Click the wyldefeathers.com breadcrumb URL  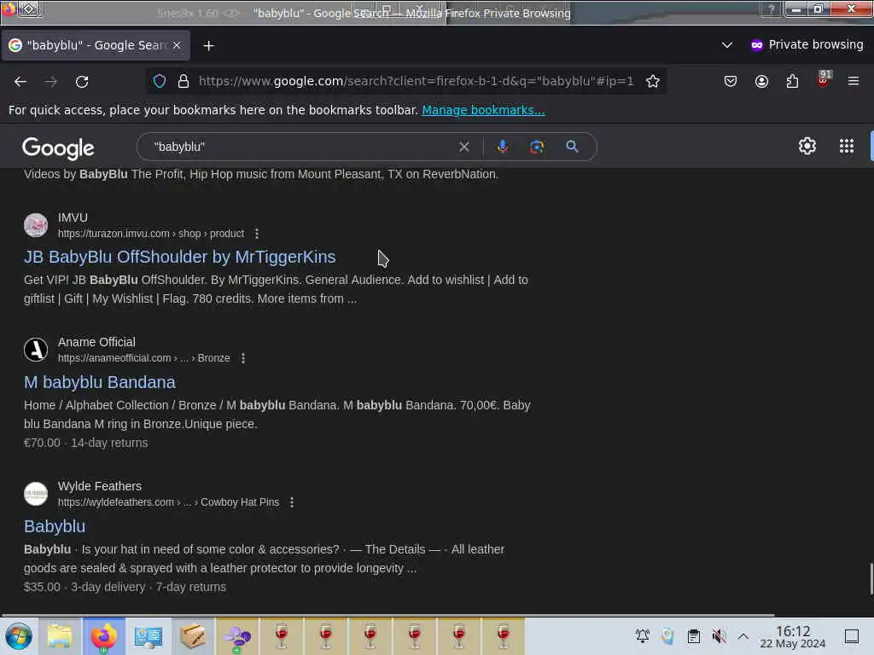[168, 502]
